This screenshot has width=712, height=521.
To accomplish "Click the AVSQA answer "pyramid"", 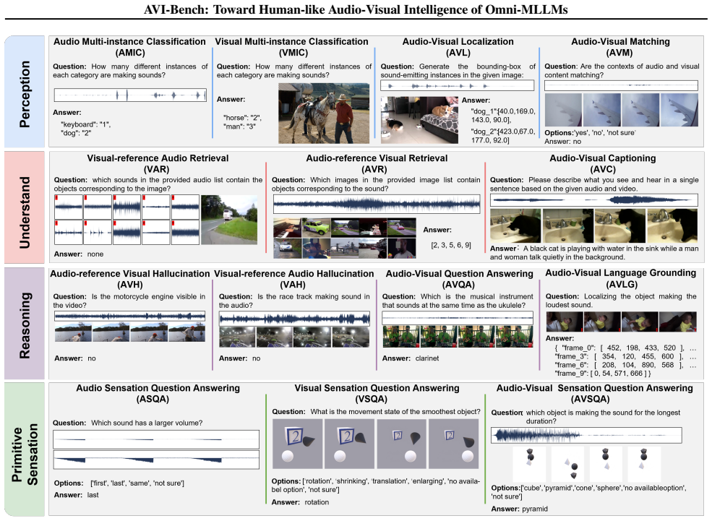I will pyautogui.click(x=535, y=509).
